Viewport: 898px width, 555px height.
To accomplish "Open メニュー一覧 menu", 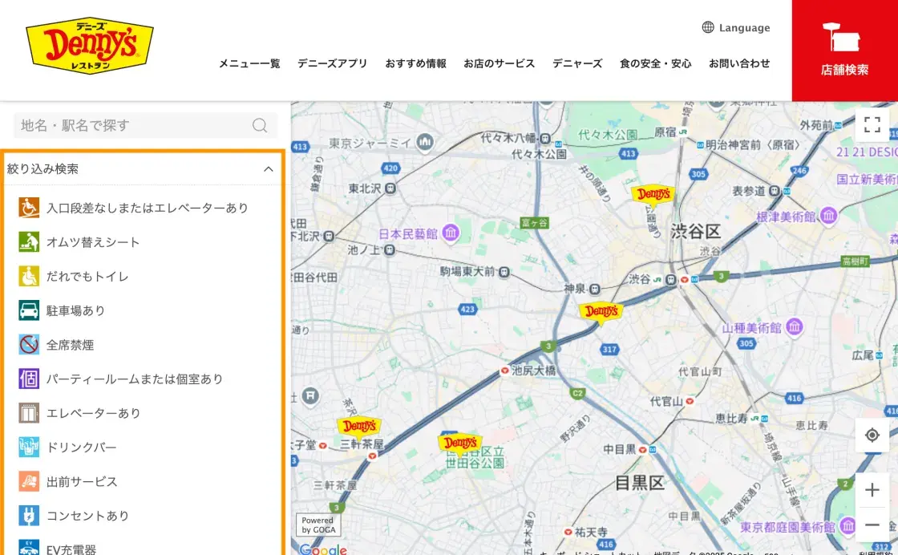I will (249, 63).
